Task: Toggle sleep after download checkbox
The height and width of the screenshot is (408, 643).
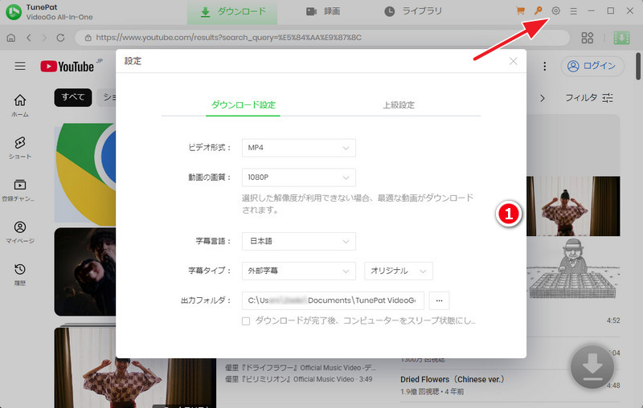Action: coord(246,321)
